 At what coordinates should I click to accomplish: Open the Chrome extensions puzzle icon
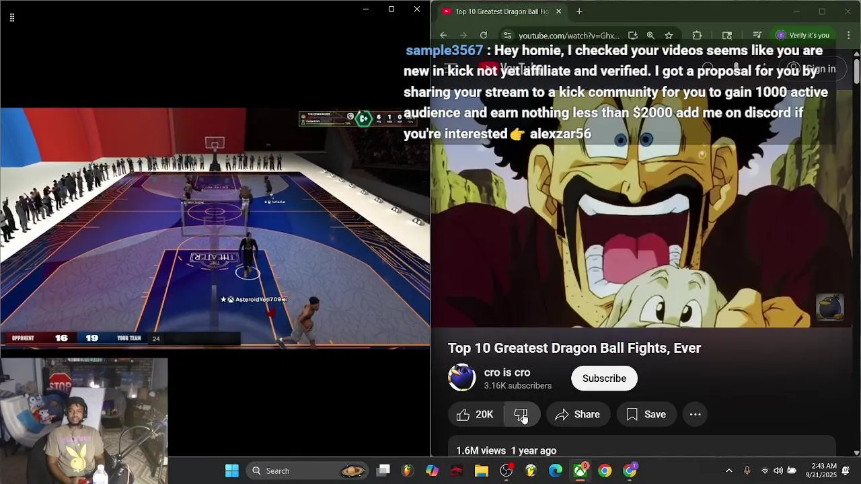(x=697, y=36)
